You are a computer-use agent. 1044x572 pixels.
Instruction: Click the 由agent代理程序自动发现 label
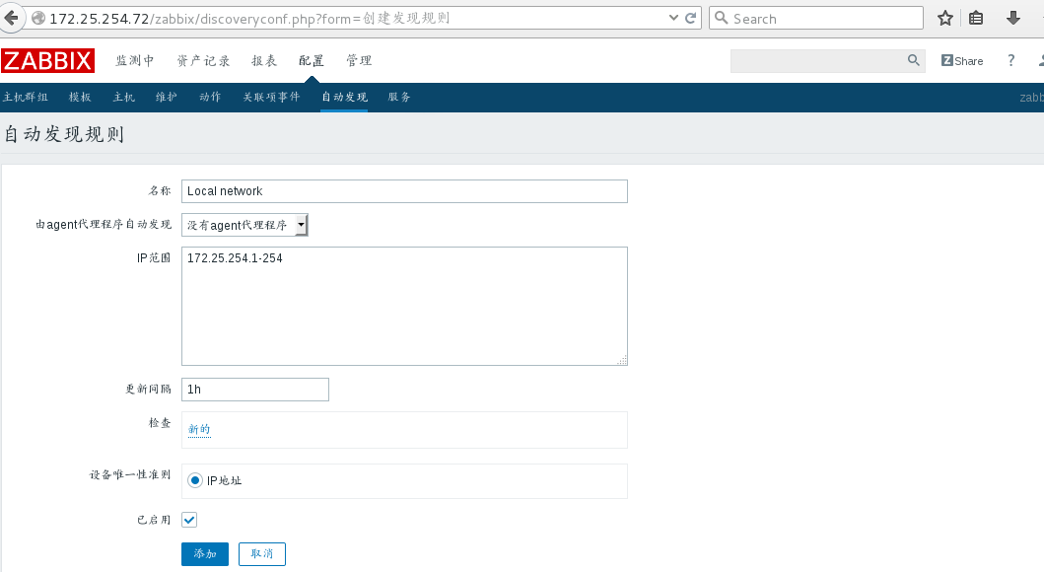pyautogui.click(x=104, y=225)
